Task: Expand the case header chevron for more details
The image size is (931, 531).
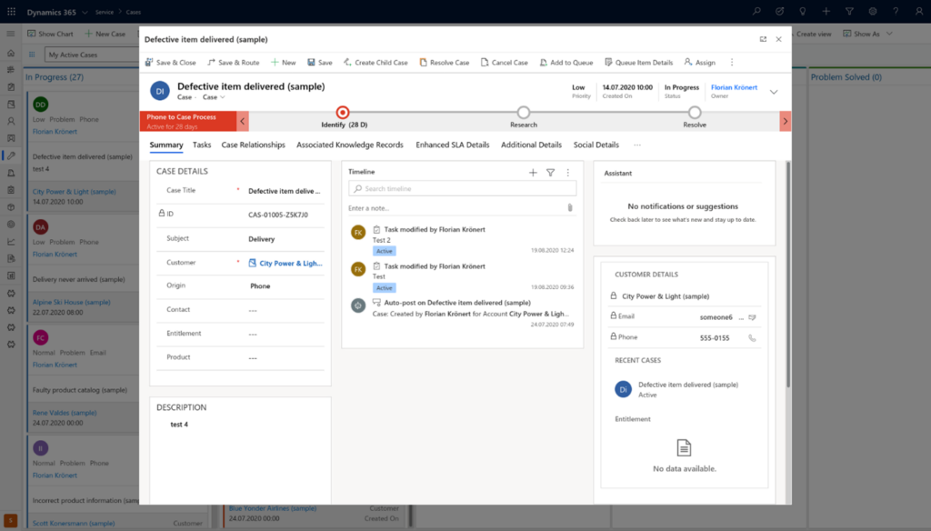Action: 775,92
